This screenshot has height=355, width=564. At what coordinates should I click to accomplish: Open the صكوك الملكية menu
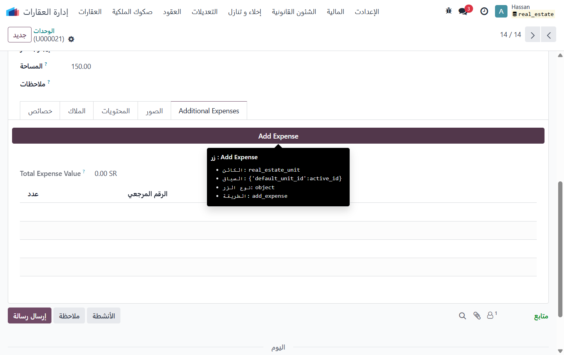point(132,12)
